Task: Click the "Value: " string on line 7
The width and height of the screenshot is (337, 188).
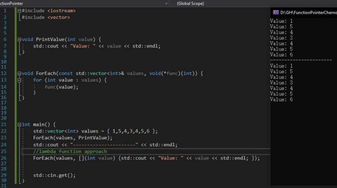Action: tap(83, 46)
